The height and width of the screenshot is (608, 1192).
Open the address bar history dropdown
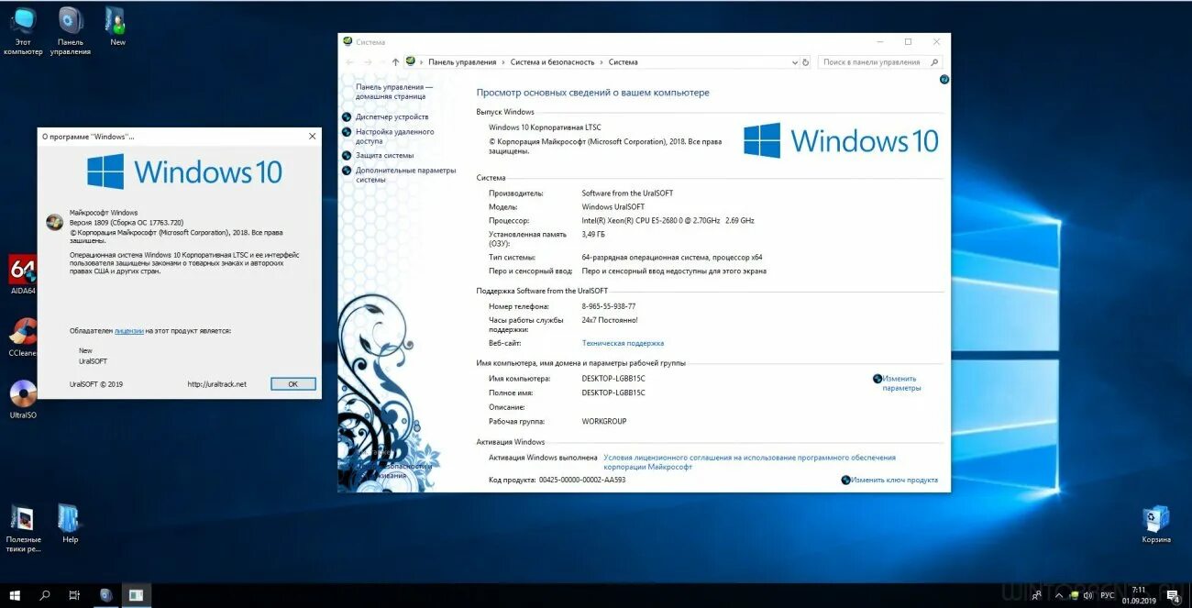795,62
